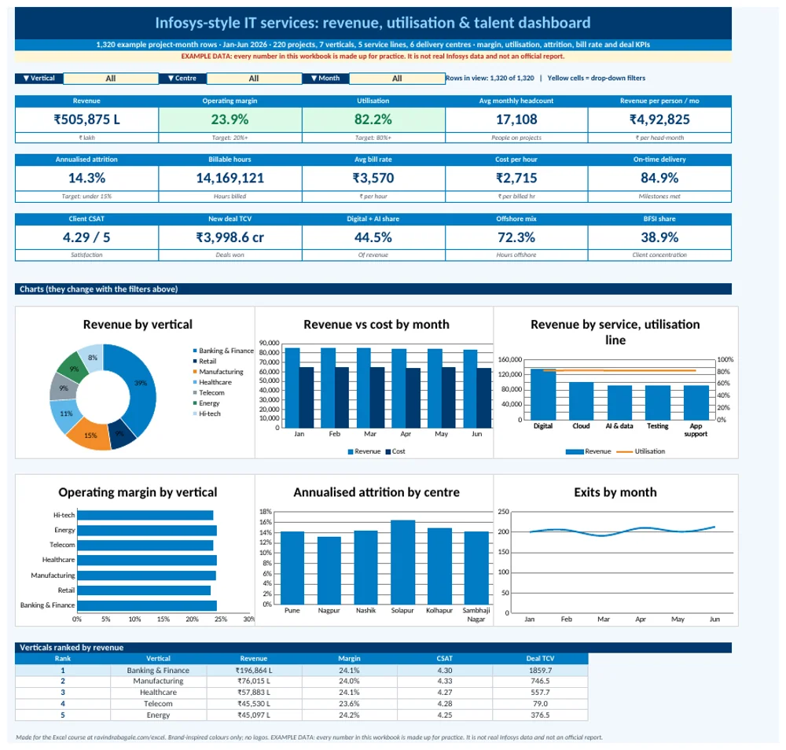Click the Exits by month chart title

coord(615,492)
